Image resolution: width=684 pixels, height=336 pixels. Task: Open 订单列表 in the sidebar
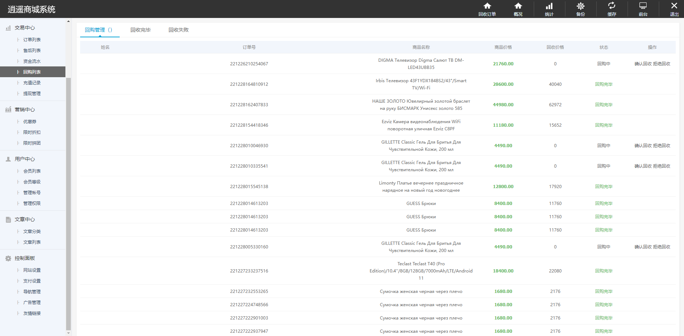[32, 40]
